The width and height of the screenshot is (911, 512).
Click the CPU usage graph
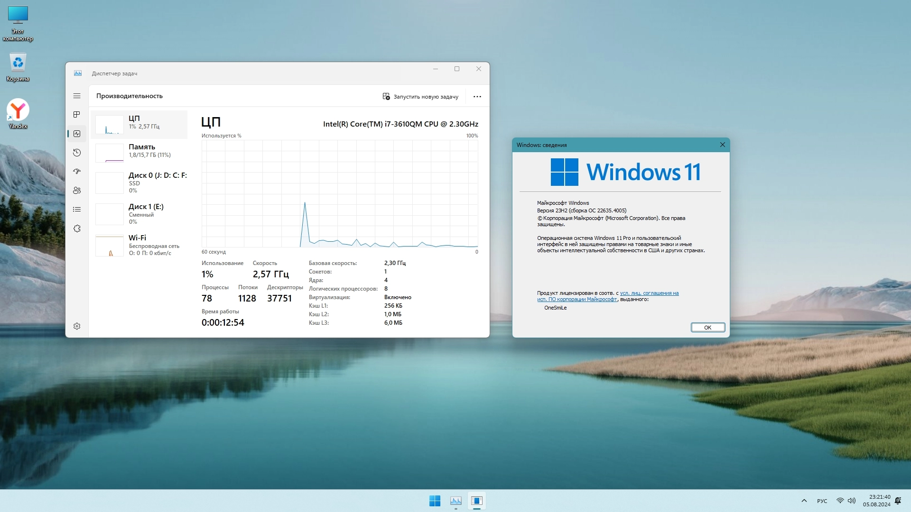[x=339, y=193]
